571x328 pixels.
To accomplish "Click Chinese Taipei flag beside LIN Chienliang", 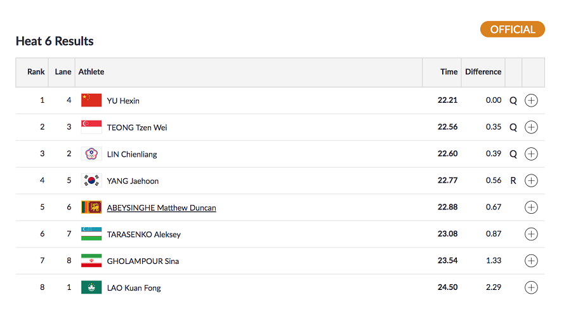I will coord(91,154).
